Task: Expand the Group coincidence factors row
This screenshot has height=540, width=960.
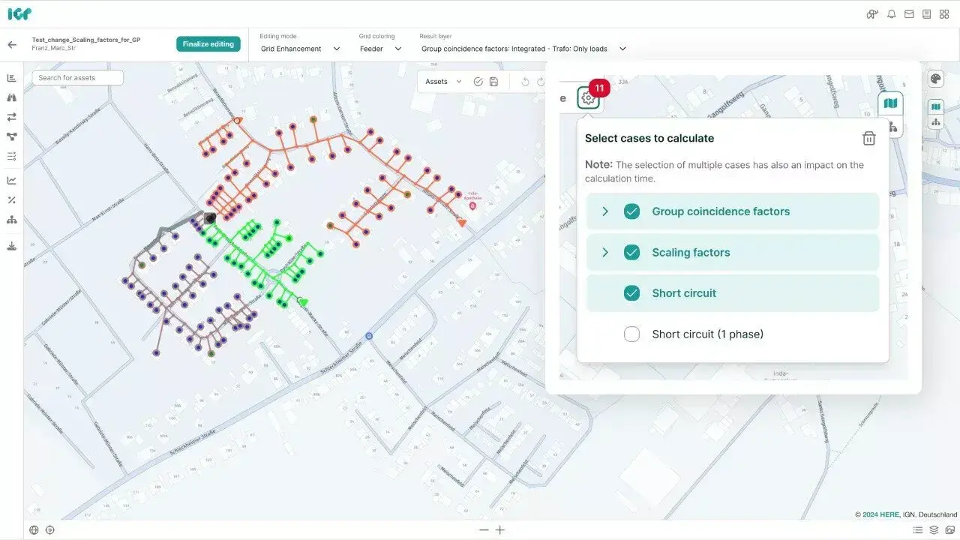Action: coord(605,211)
